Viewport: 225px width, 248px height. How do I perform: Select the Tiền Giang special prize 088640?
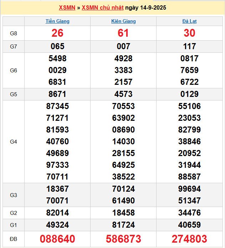click(x=57, y=239)
